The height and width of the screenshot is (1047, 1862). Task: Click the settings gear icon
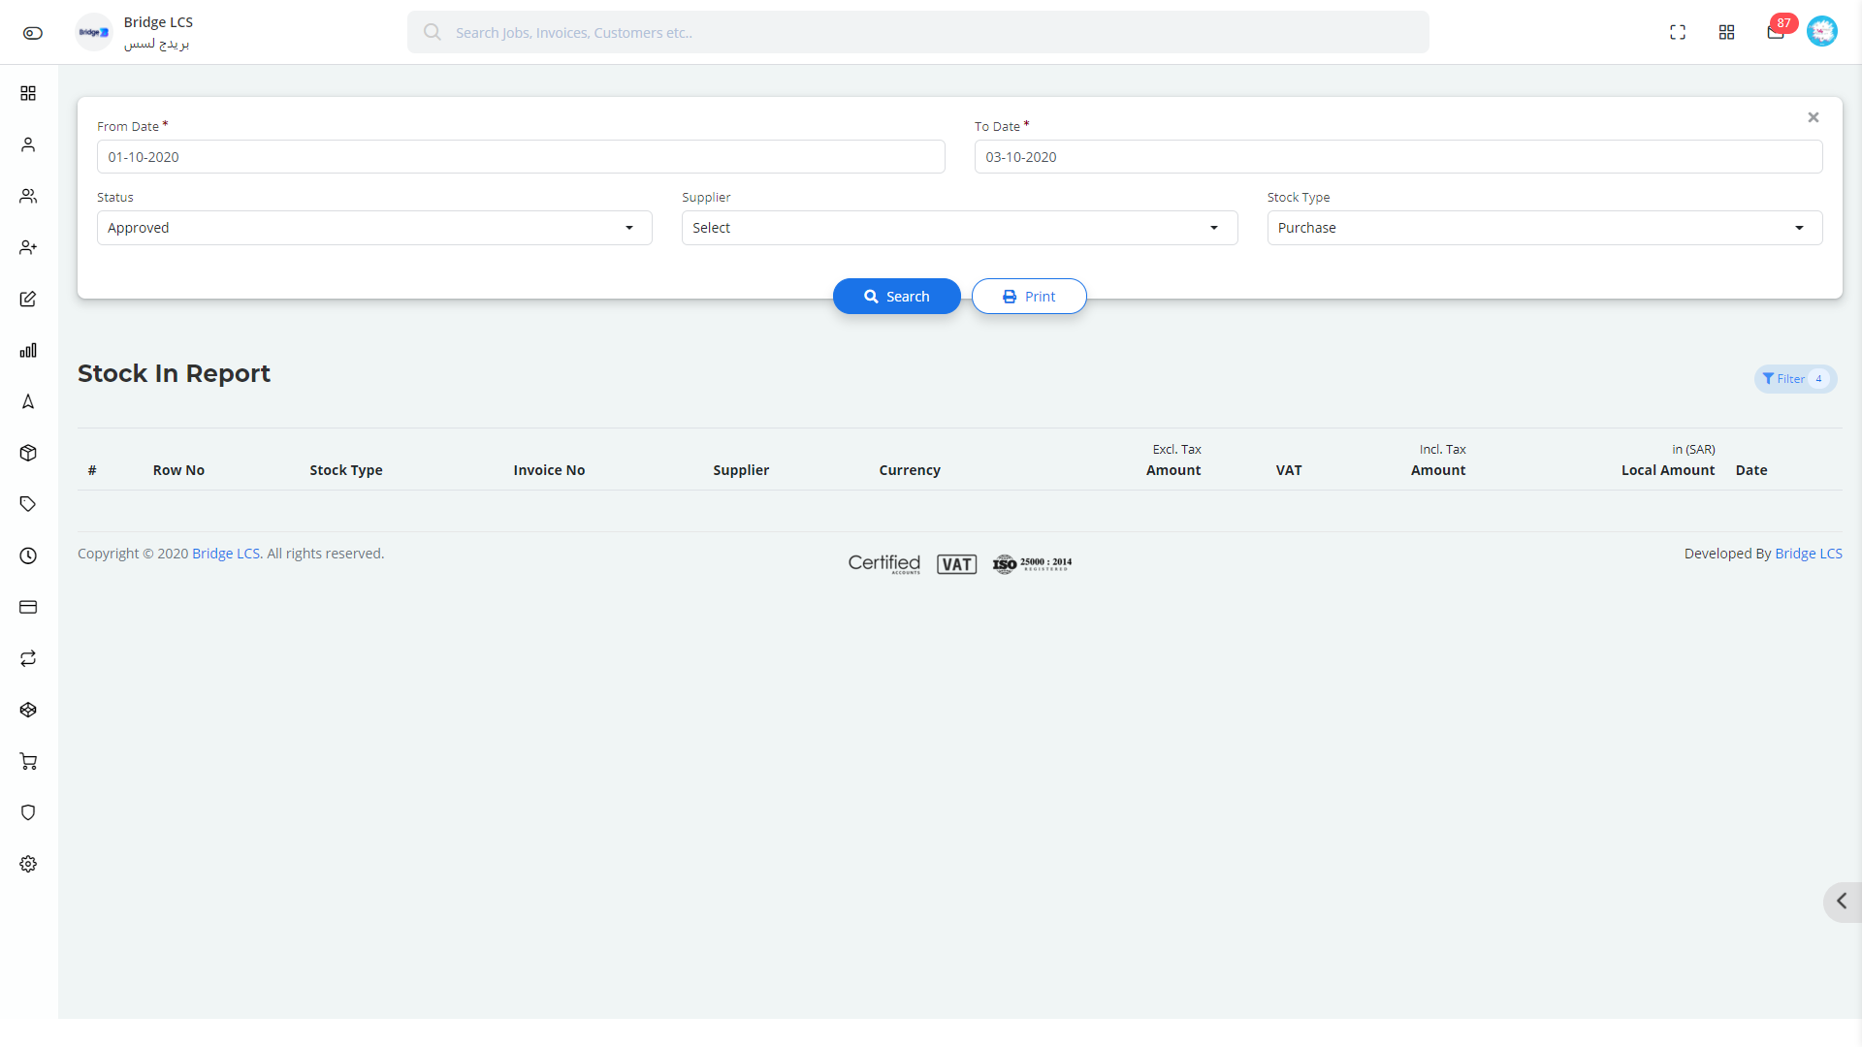(28, 864)
